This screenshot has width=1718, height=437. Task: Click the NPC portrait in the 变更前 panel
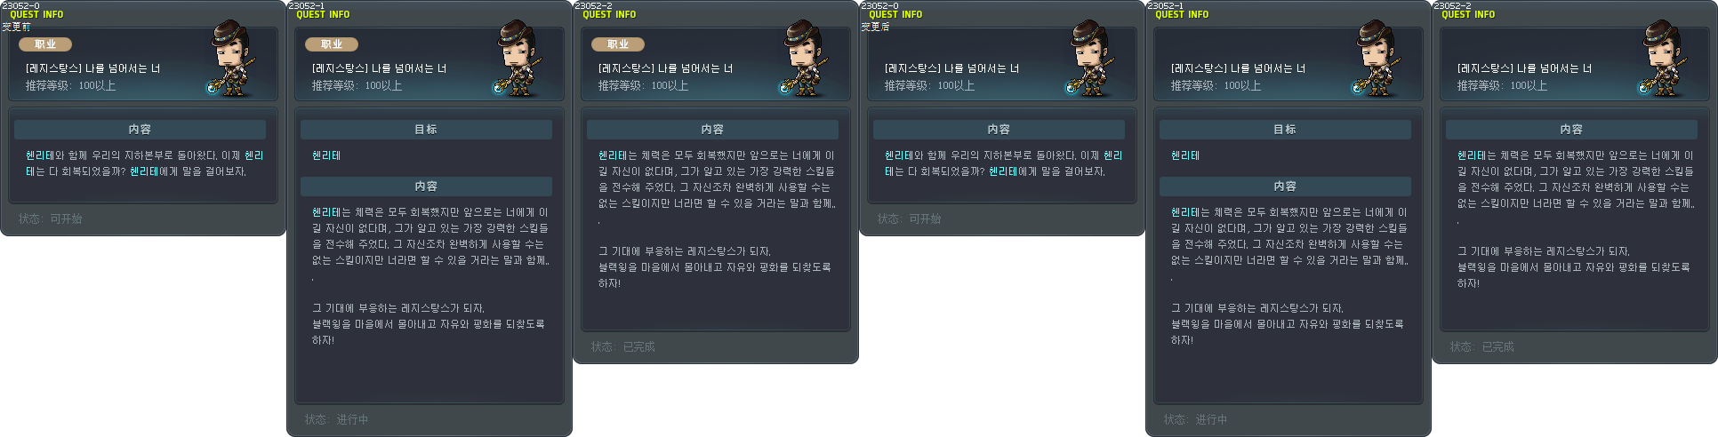tap(233, 59)
